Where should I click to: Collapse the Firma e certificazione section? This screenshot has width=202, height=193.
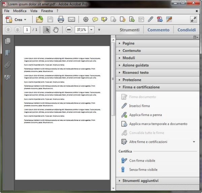tap(141, 87)
